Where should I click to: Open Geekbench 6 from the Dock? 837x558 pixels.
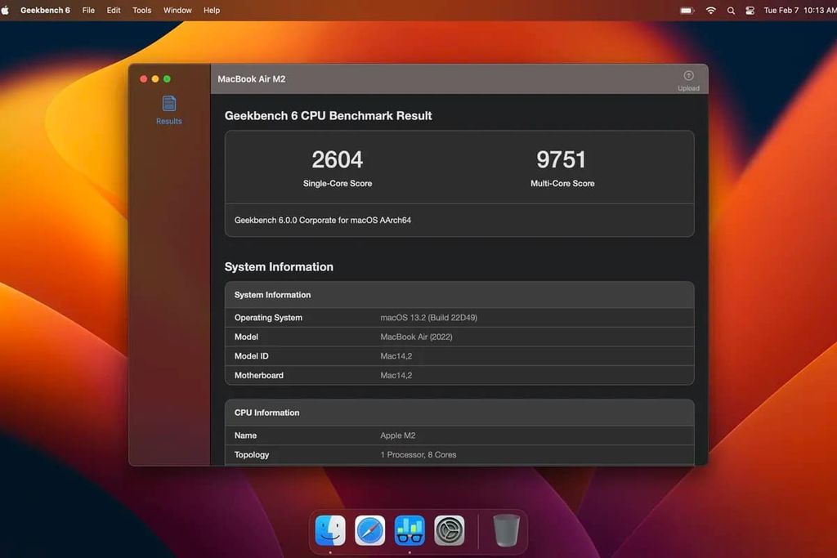(x=409, y=530)
